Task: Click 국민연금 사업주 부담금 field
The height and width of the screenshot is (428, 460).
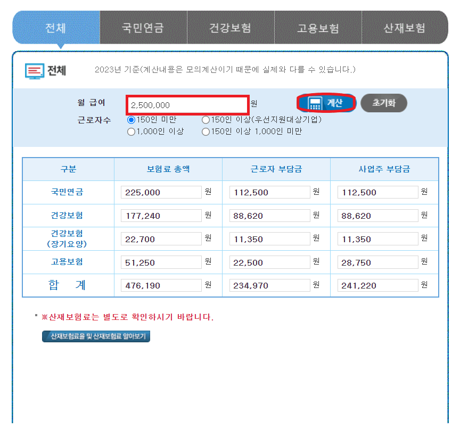Action: tap(378, 192)
